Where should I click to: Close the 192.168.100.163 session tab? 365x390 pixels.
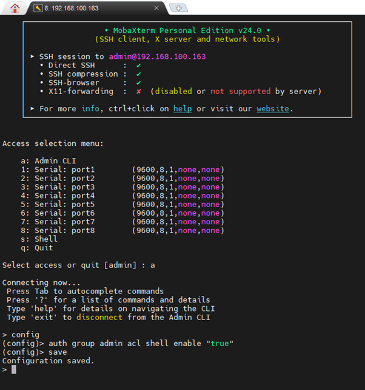(x=156, y=9)
